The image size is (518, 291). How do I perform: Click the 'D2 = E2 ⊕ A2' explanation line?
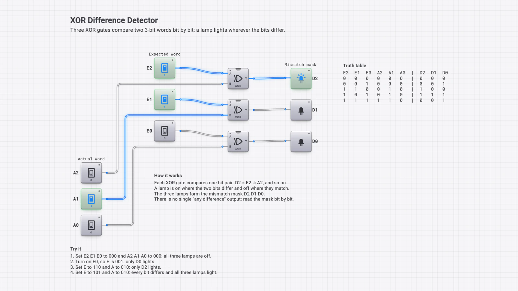[220, 183]
